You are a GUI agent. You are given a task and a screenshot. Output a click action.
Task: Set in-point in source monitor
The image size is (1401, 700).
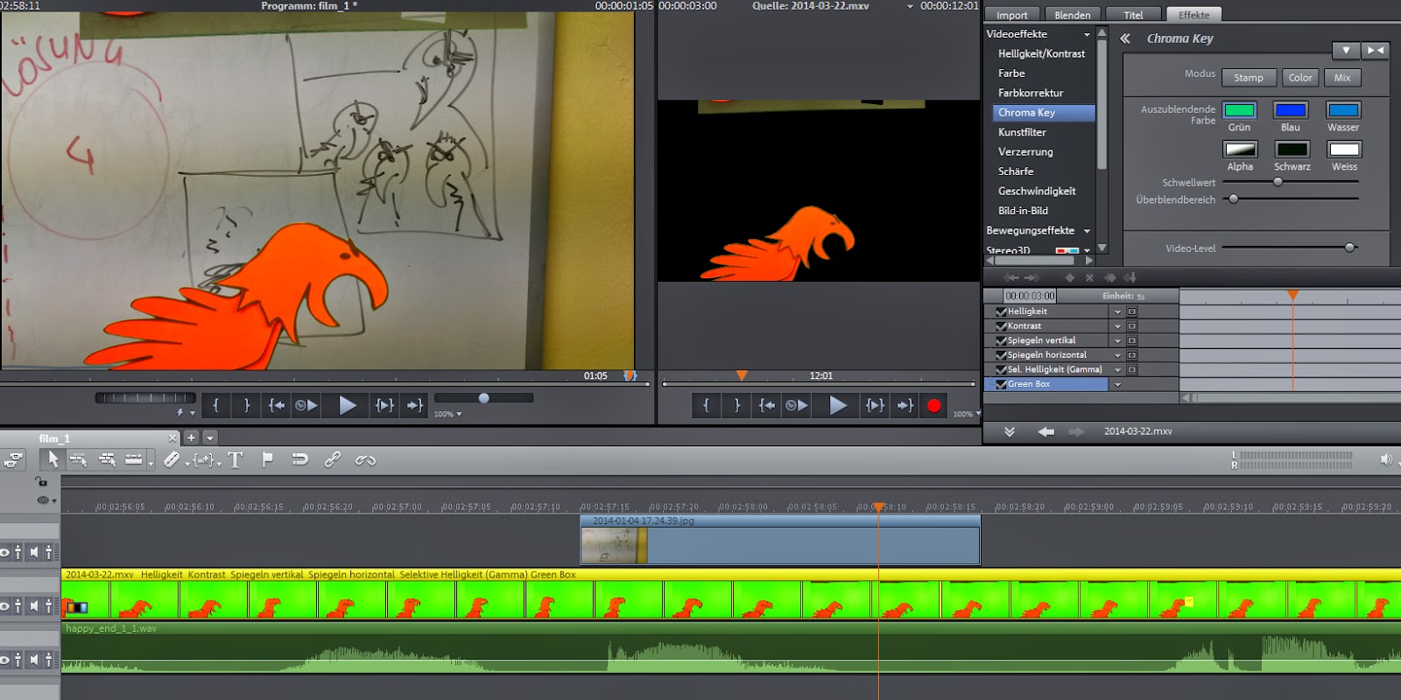pos(706,405)
